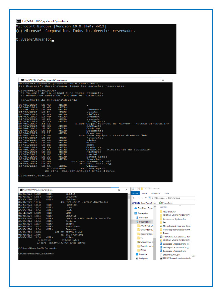
Task: Go up one level with the up arrow
Action: [x=146, y=198]
